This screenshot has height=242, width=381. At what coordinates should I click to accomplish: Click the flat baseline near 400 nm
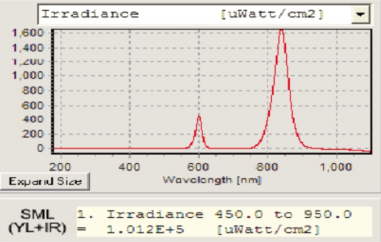click(130, 148)
